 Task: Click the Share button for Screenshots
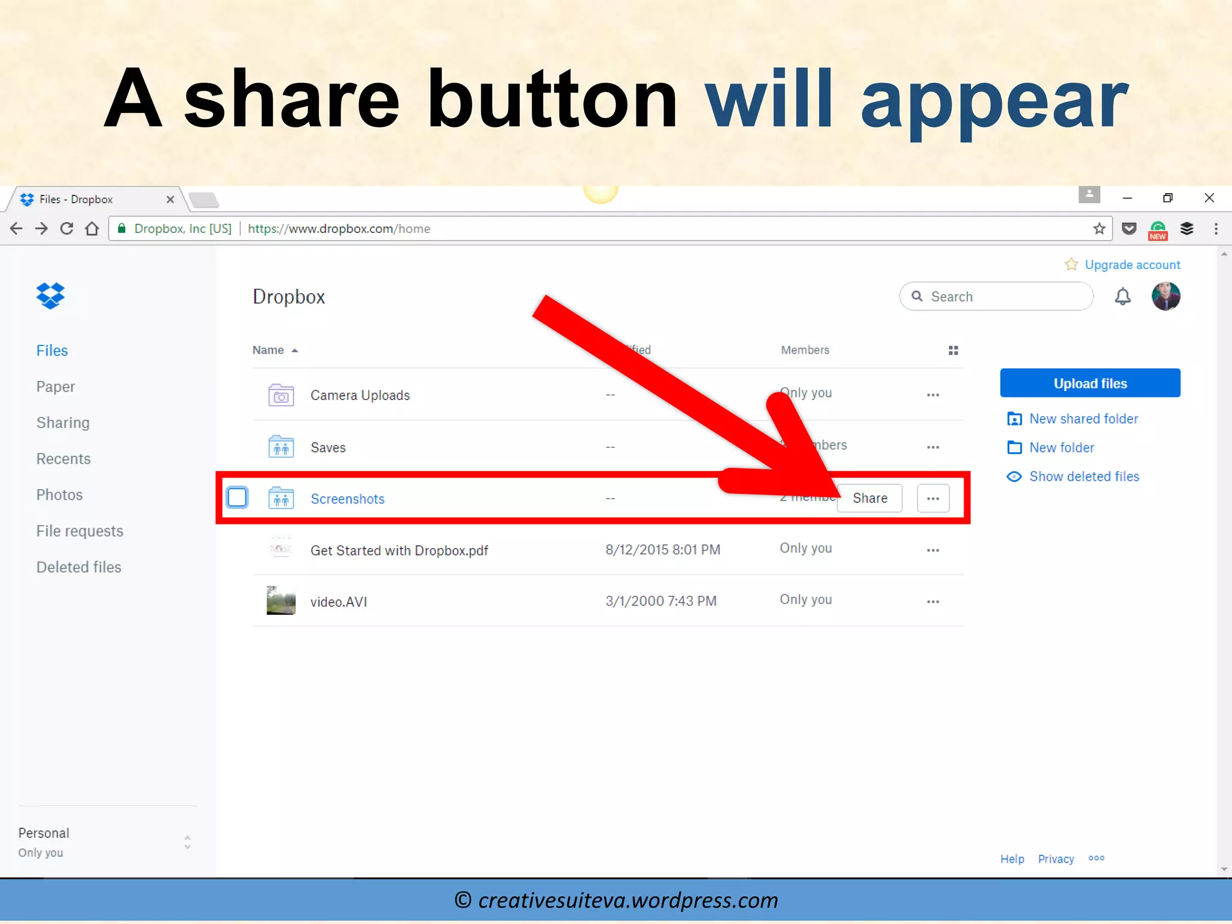[x=870, y=498]
